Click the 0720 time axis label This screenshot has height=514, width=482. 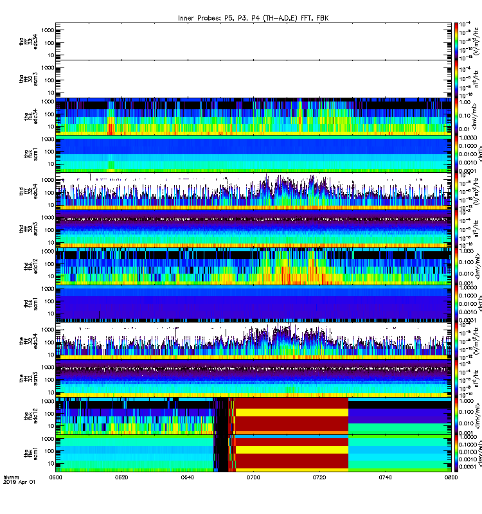coord(319,477)
